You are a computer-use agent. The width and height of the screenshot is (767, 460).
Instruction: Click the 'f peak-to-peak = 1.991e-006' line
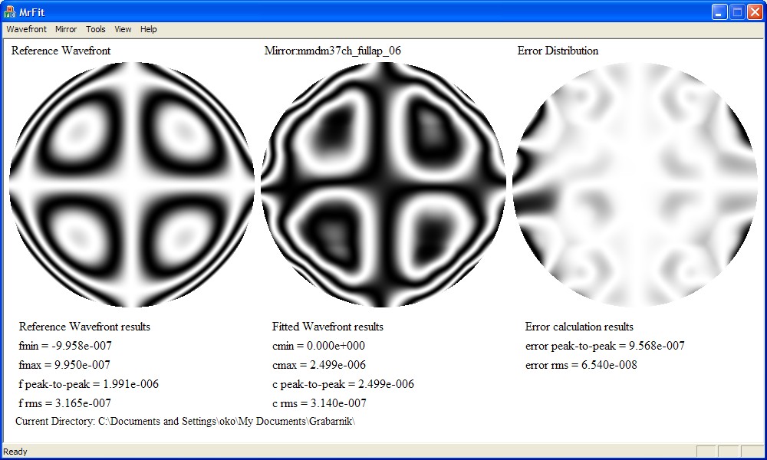pos(88,384)
